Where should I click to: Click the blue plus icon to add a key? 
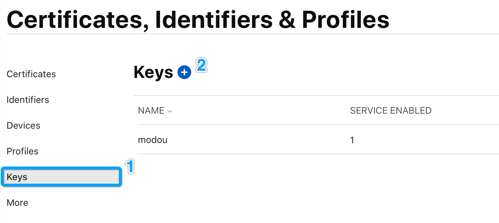click(x=184, y=73)
